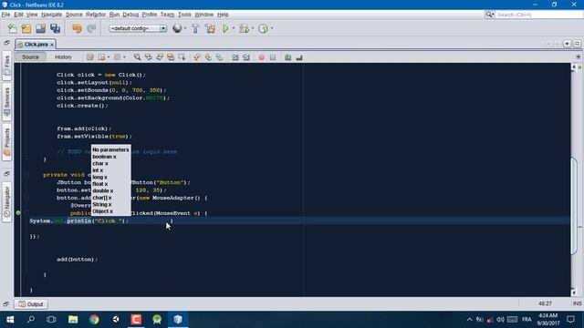Click the Profile Project toolbar icon
The height and width of the screenshot is (328, 584).
tap(263, 28)
